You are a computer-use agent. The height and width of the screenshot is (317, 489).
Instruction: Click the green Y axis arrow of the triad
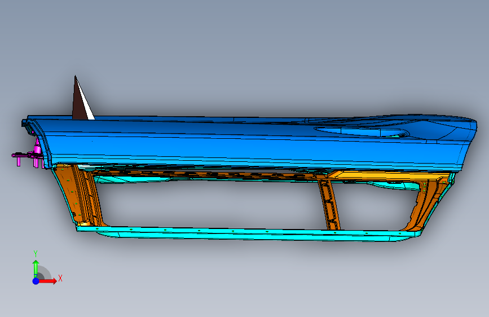(36, 268)
